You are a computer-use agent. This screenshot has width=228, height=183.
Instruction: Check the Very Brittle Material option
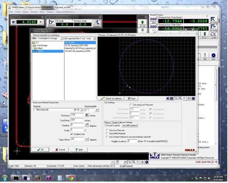[107, 133]
